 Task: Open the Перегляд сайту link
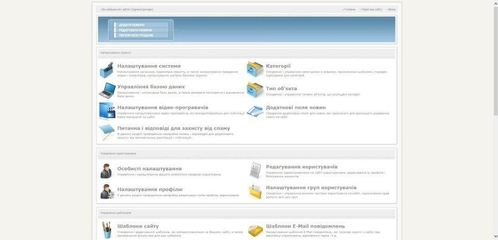pyautogui.click(x=371, y=9)
